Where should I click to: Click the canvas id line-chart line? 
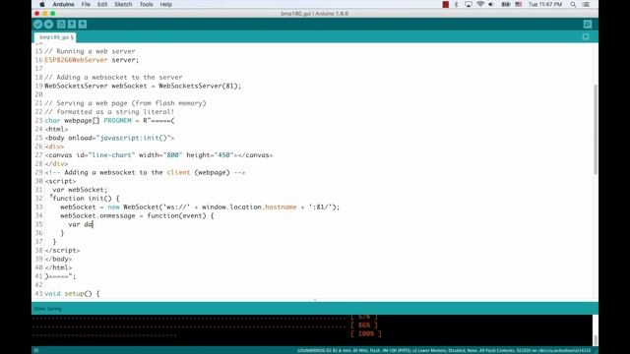point(158,155)
